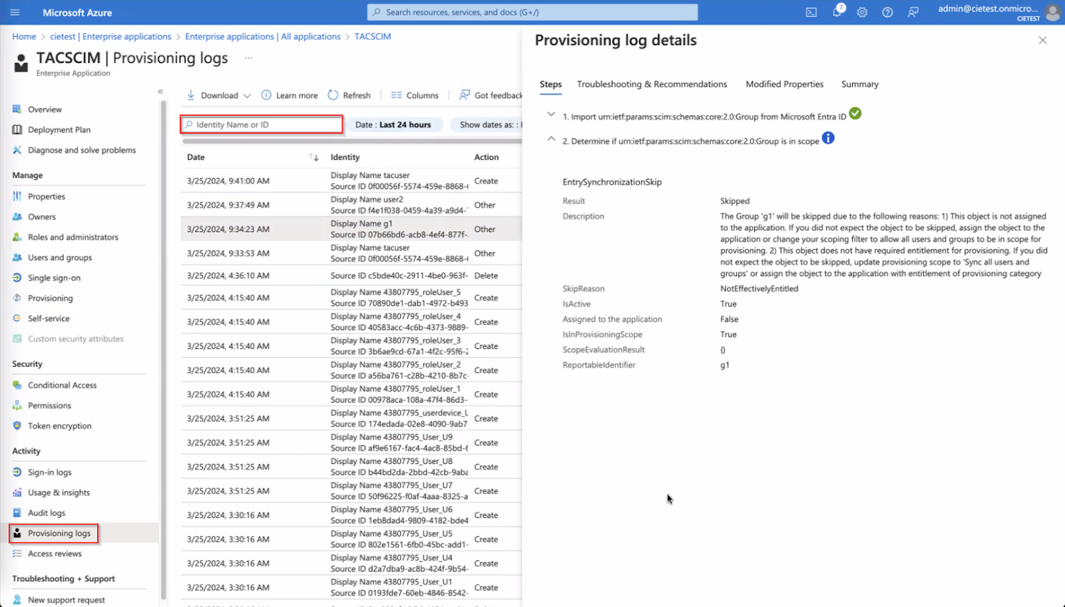The width and height of the screenshot is (1065, 607).
Task: Open the feedback smiley in the top bar
Action: (912, 11)
